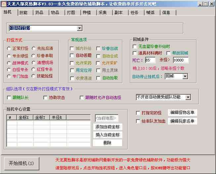Click the 坐标X column header
Image resolution: width=216 pixels, height=174 pixels.
click(x=25, y=118)
